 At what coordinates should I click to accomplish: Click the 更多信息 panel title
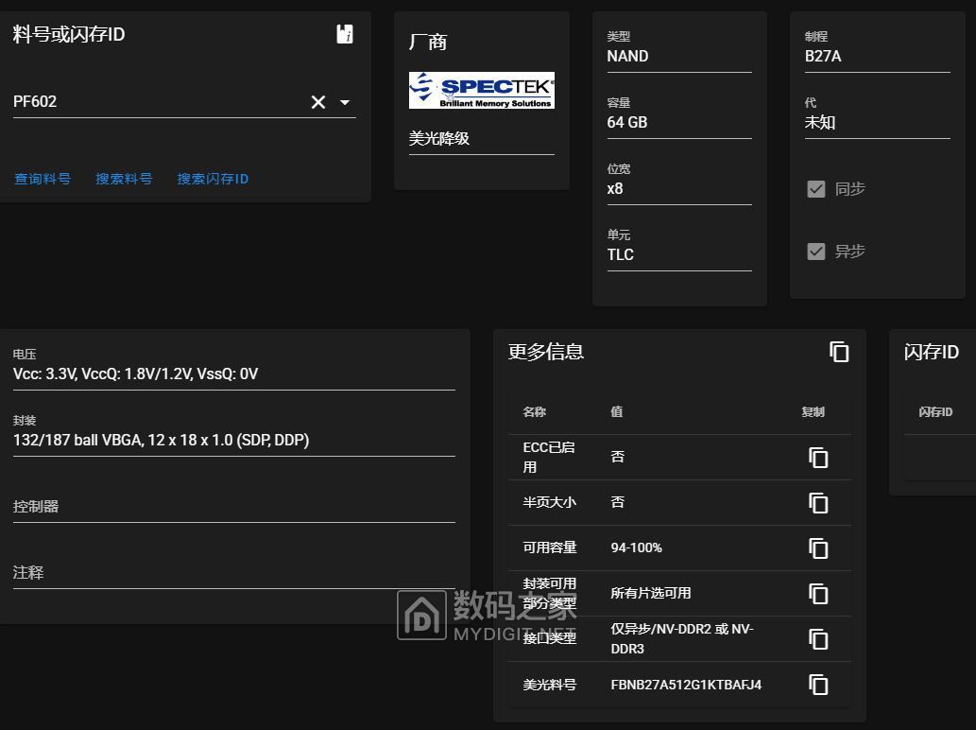[546, 352]
